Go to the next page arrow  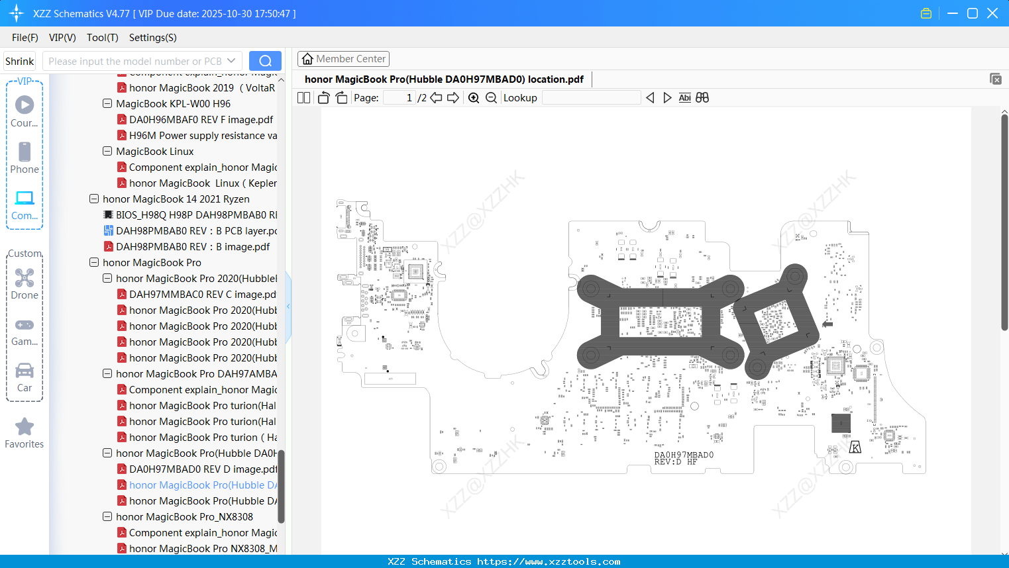[453, 98]
